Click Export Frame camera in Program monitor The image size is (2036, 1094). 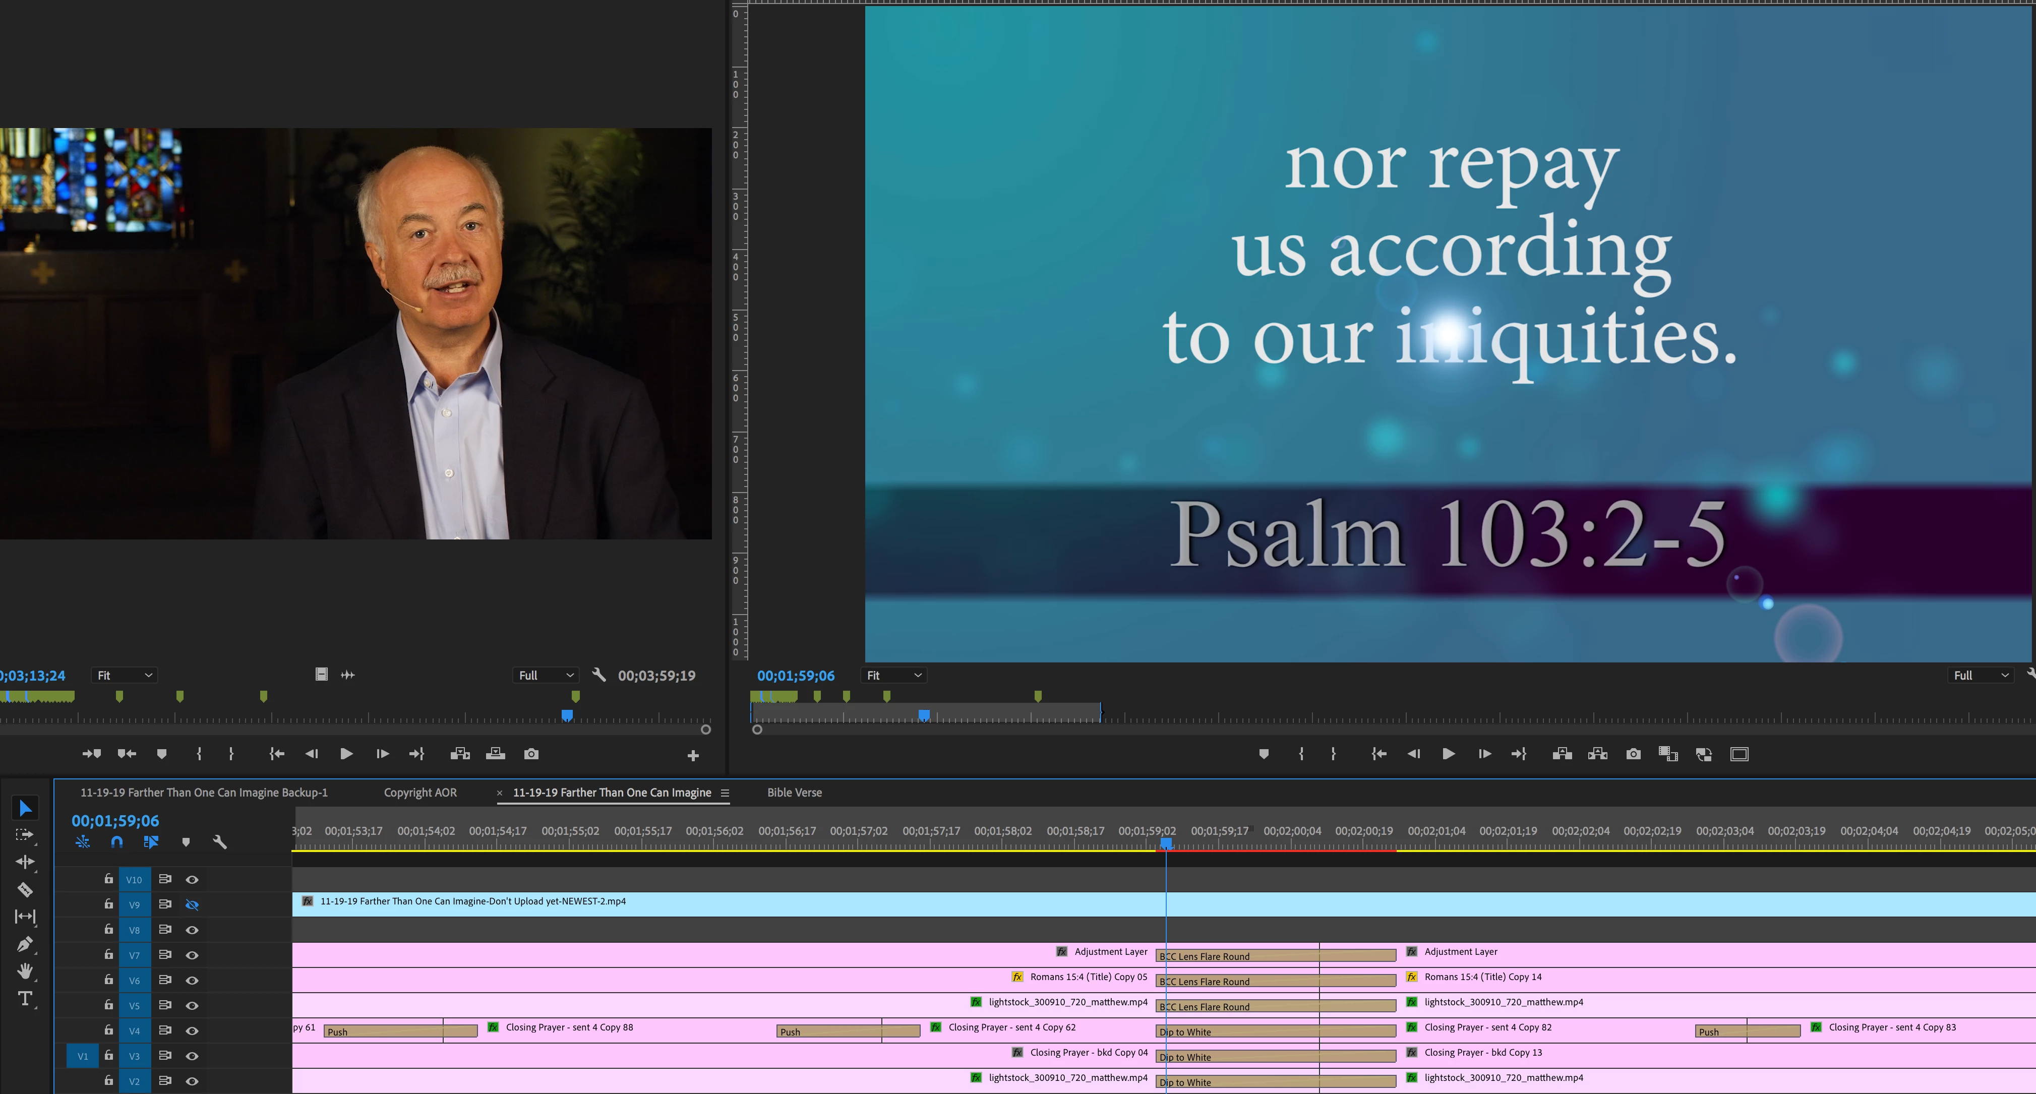click(1633, 754)
